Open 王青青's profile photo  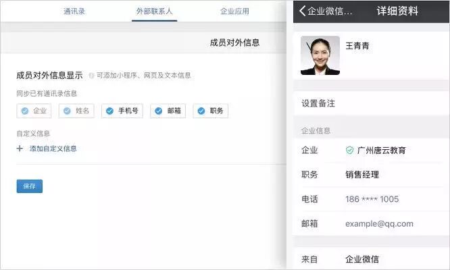coord(320,55)
